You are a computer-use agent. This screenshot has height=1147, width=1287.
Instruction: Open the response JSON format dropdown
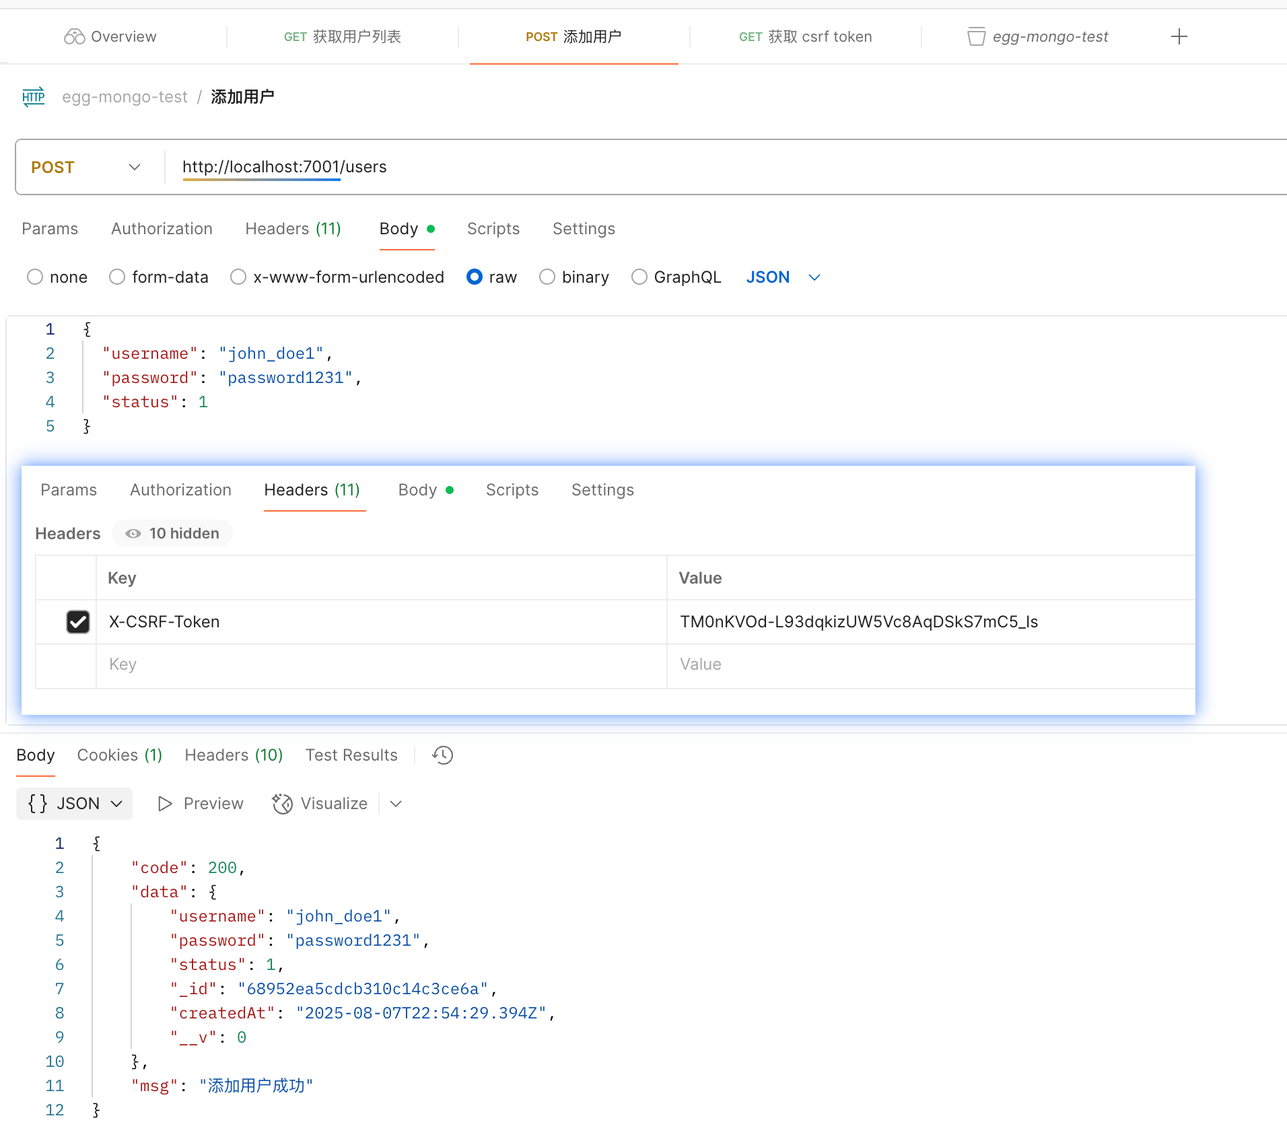(x=75, y=804)
